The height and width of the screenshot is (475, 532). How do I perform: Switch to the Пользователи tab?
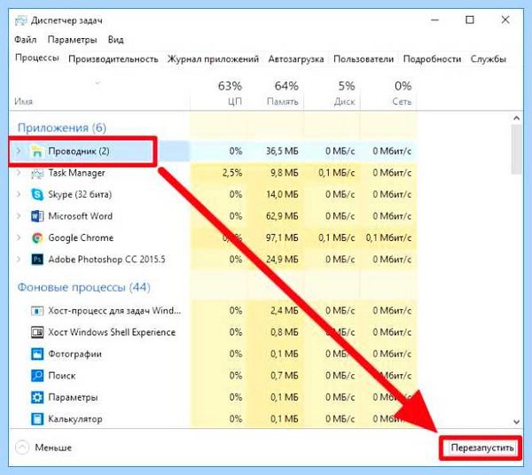coord(364,59)
